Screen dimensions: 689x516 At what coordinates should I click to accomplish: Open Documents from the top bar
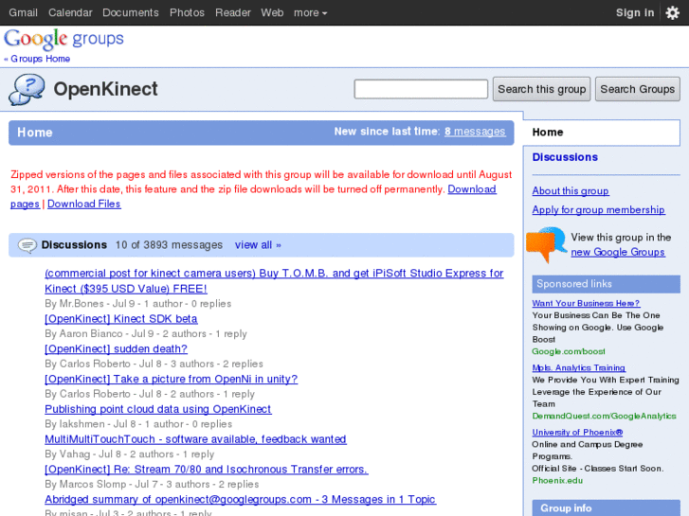click(x=131, y=12)
